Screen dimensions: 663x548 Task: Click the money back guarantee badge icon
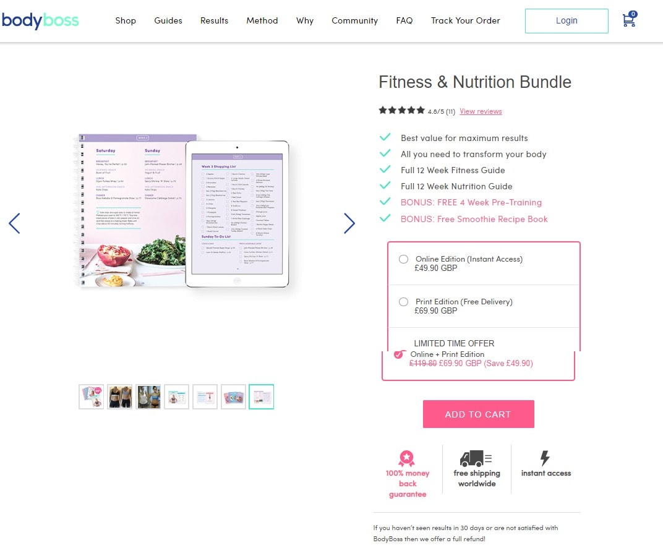pyautogui.click(x=407, y=458)
